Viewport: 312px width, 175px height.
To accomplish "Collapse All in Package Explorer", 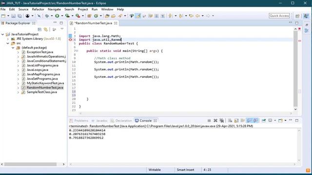I will [39, 29].
